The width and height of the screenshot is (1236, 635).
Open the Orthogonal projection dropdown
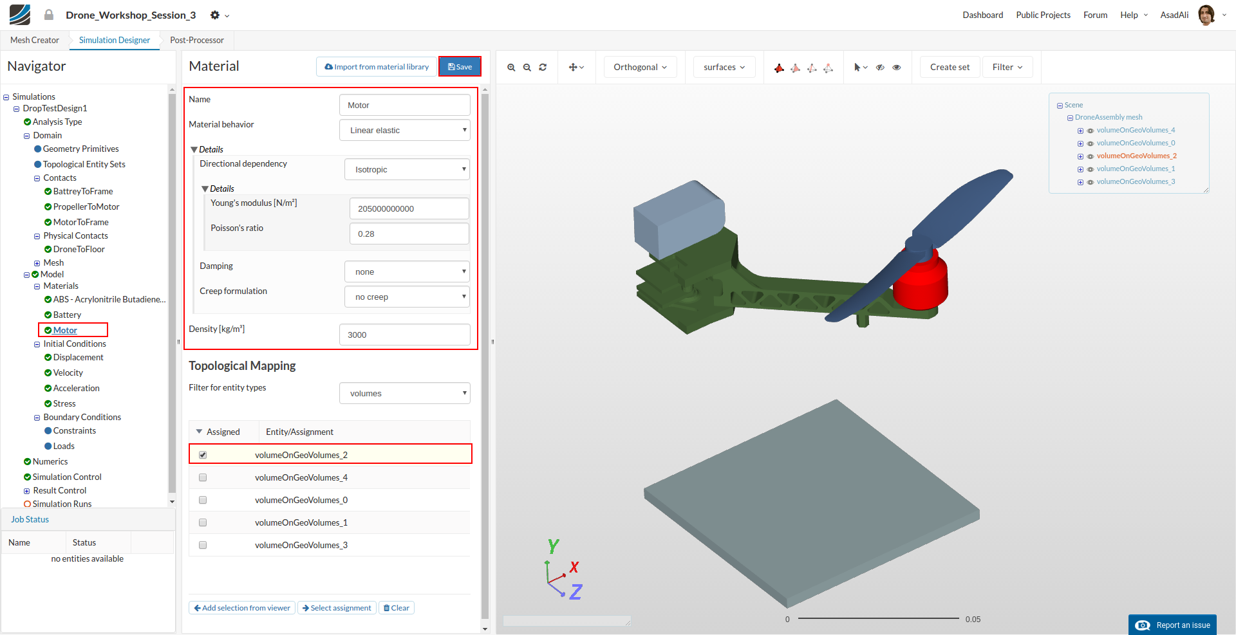640,67
